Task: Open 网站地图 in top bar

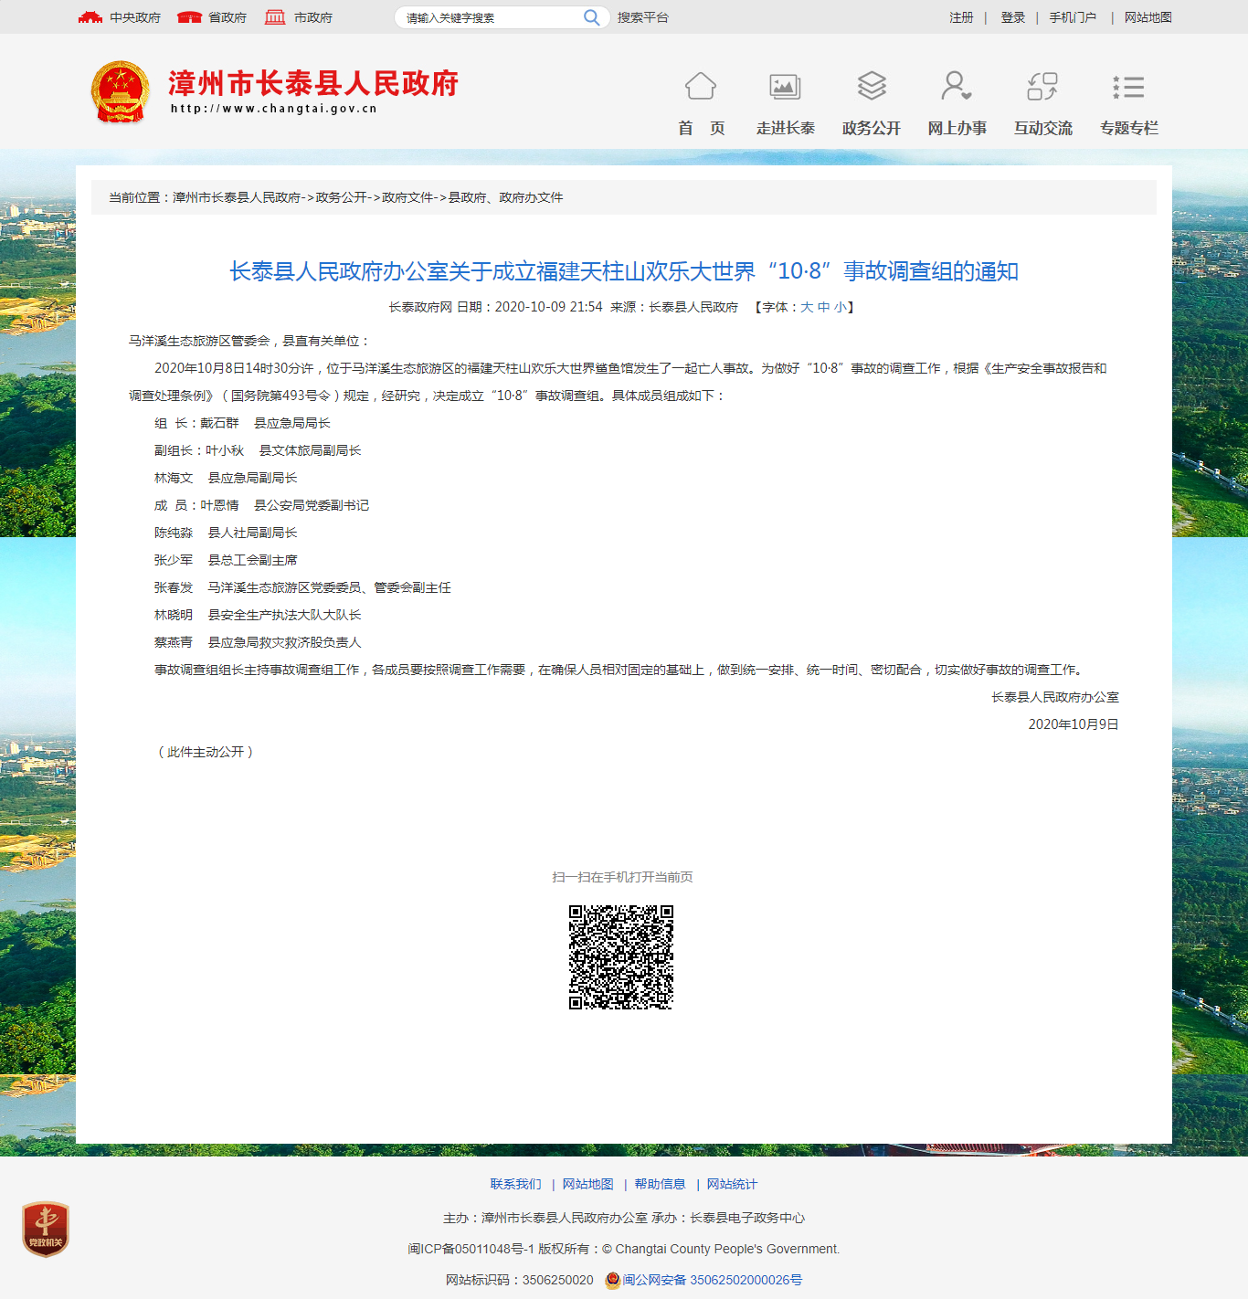Action: (x=1148, y=17)
